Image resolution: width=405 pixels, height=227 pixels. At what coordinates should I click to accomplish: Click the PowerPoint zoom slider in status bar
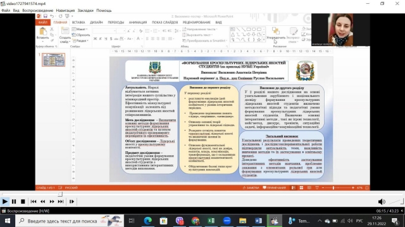coord(338,188)
